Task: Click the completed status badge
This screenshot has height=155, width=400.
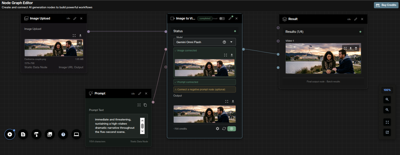Action: click(x=205, y=18)
